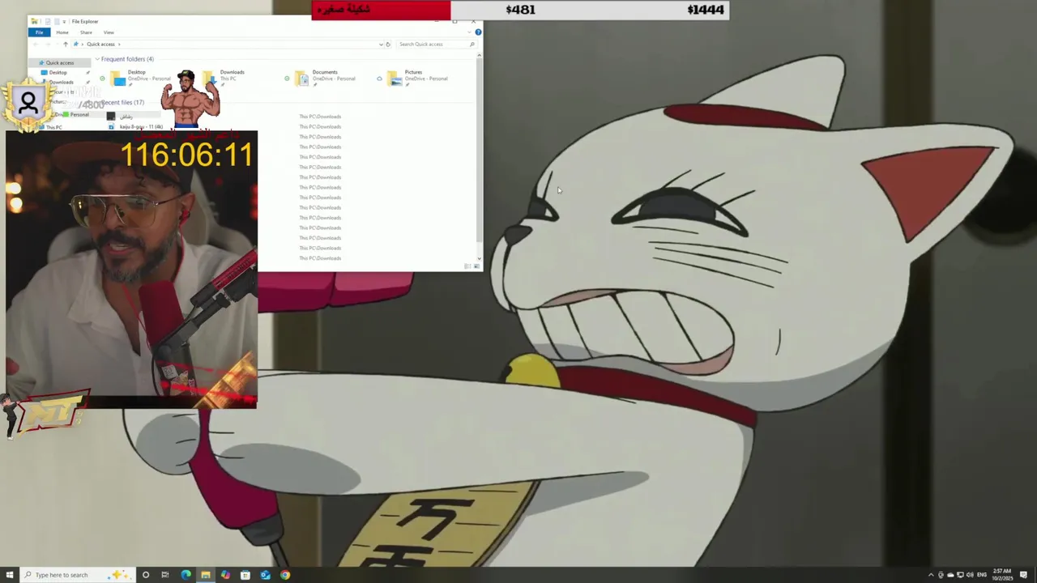This screenshot has width=1037, height=583.
Task: Open Microsoft Store from the taskbar
Action: point(245,575)
